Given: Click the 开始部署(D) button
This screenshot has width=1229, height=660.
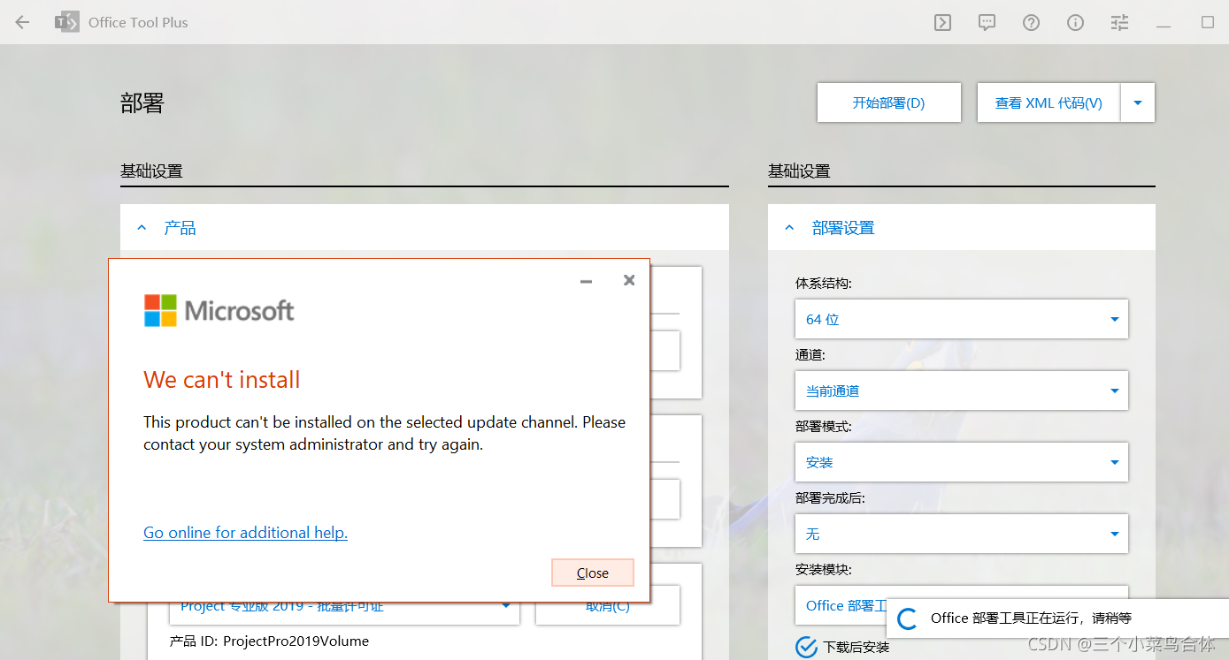Looking at the screenshot, I should pos(888,102).
